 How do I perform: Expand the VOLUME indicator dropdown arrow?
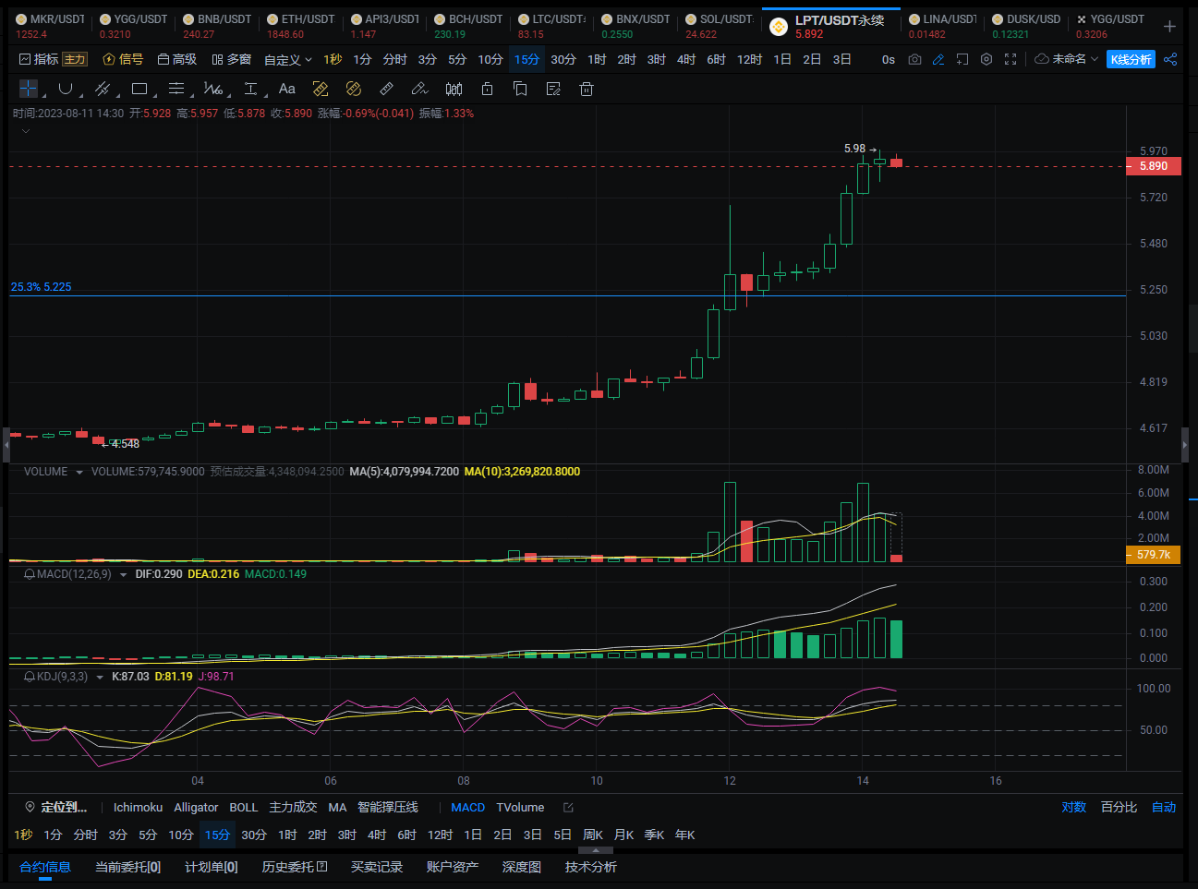(x=79, y=473)
